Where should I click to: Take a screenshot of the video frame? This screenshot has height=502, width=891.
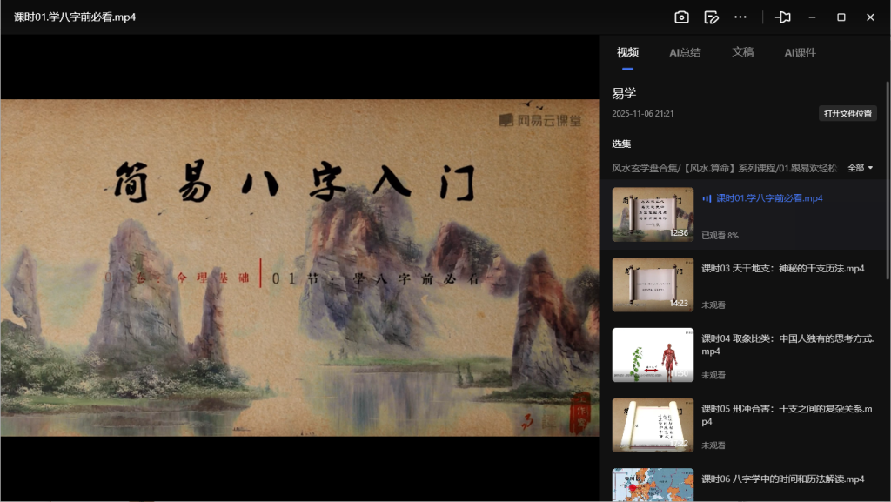pyautogui.click(x=681, y=17)
